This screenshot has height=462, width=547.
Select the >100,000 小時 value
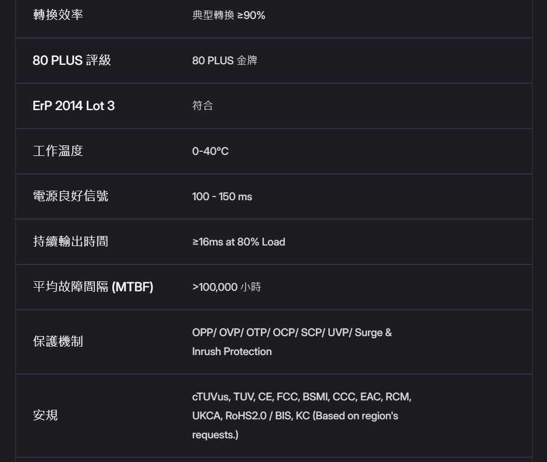point(226,287)
